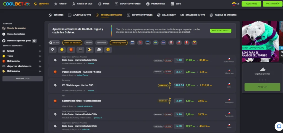283x133 pixels.
Task: Select the 1.40 odds on Colo-Colo bet
Action: (x=179, y=60)
